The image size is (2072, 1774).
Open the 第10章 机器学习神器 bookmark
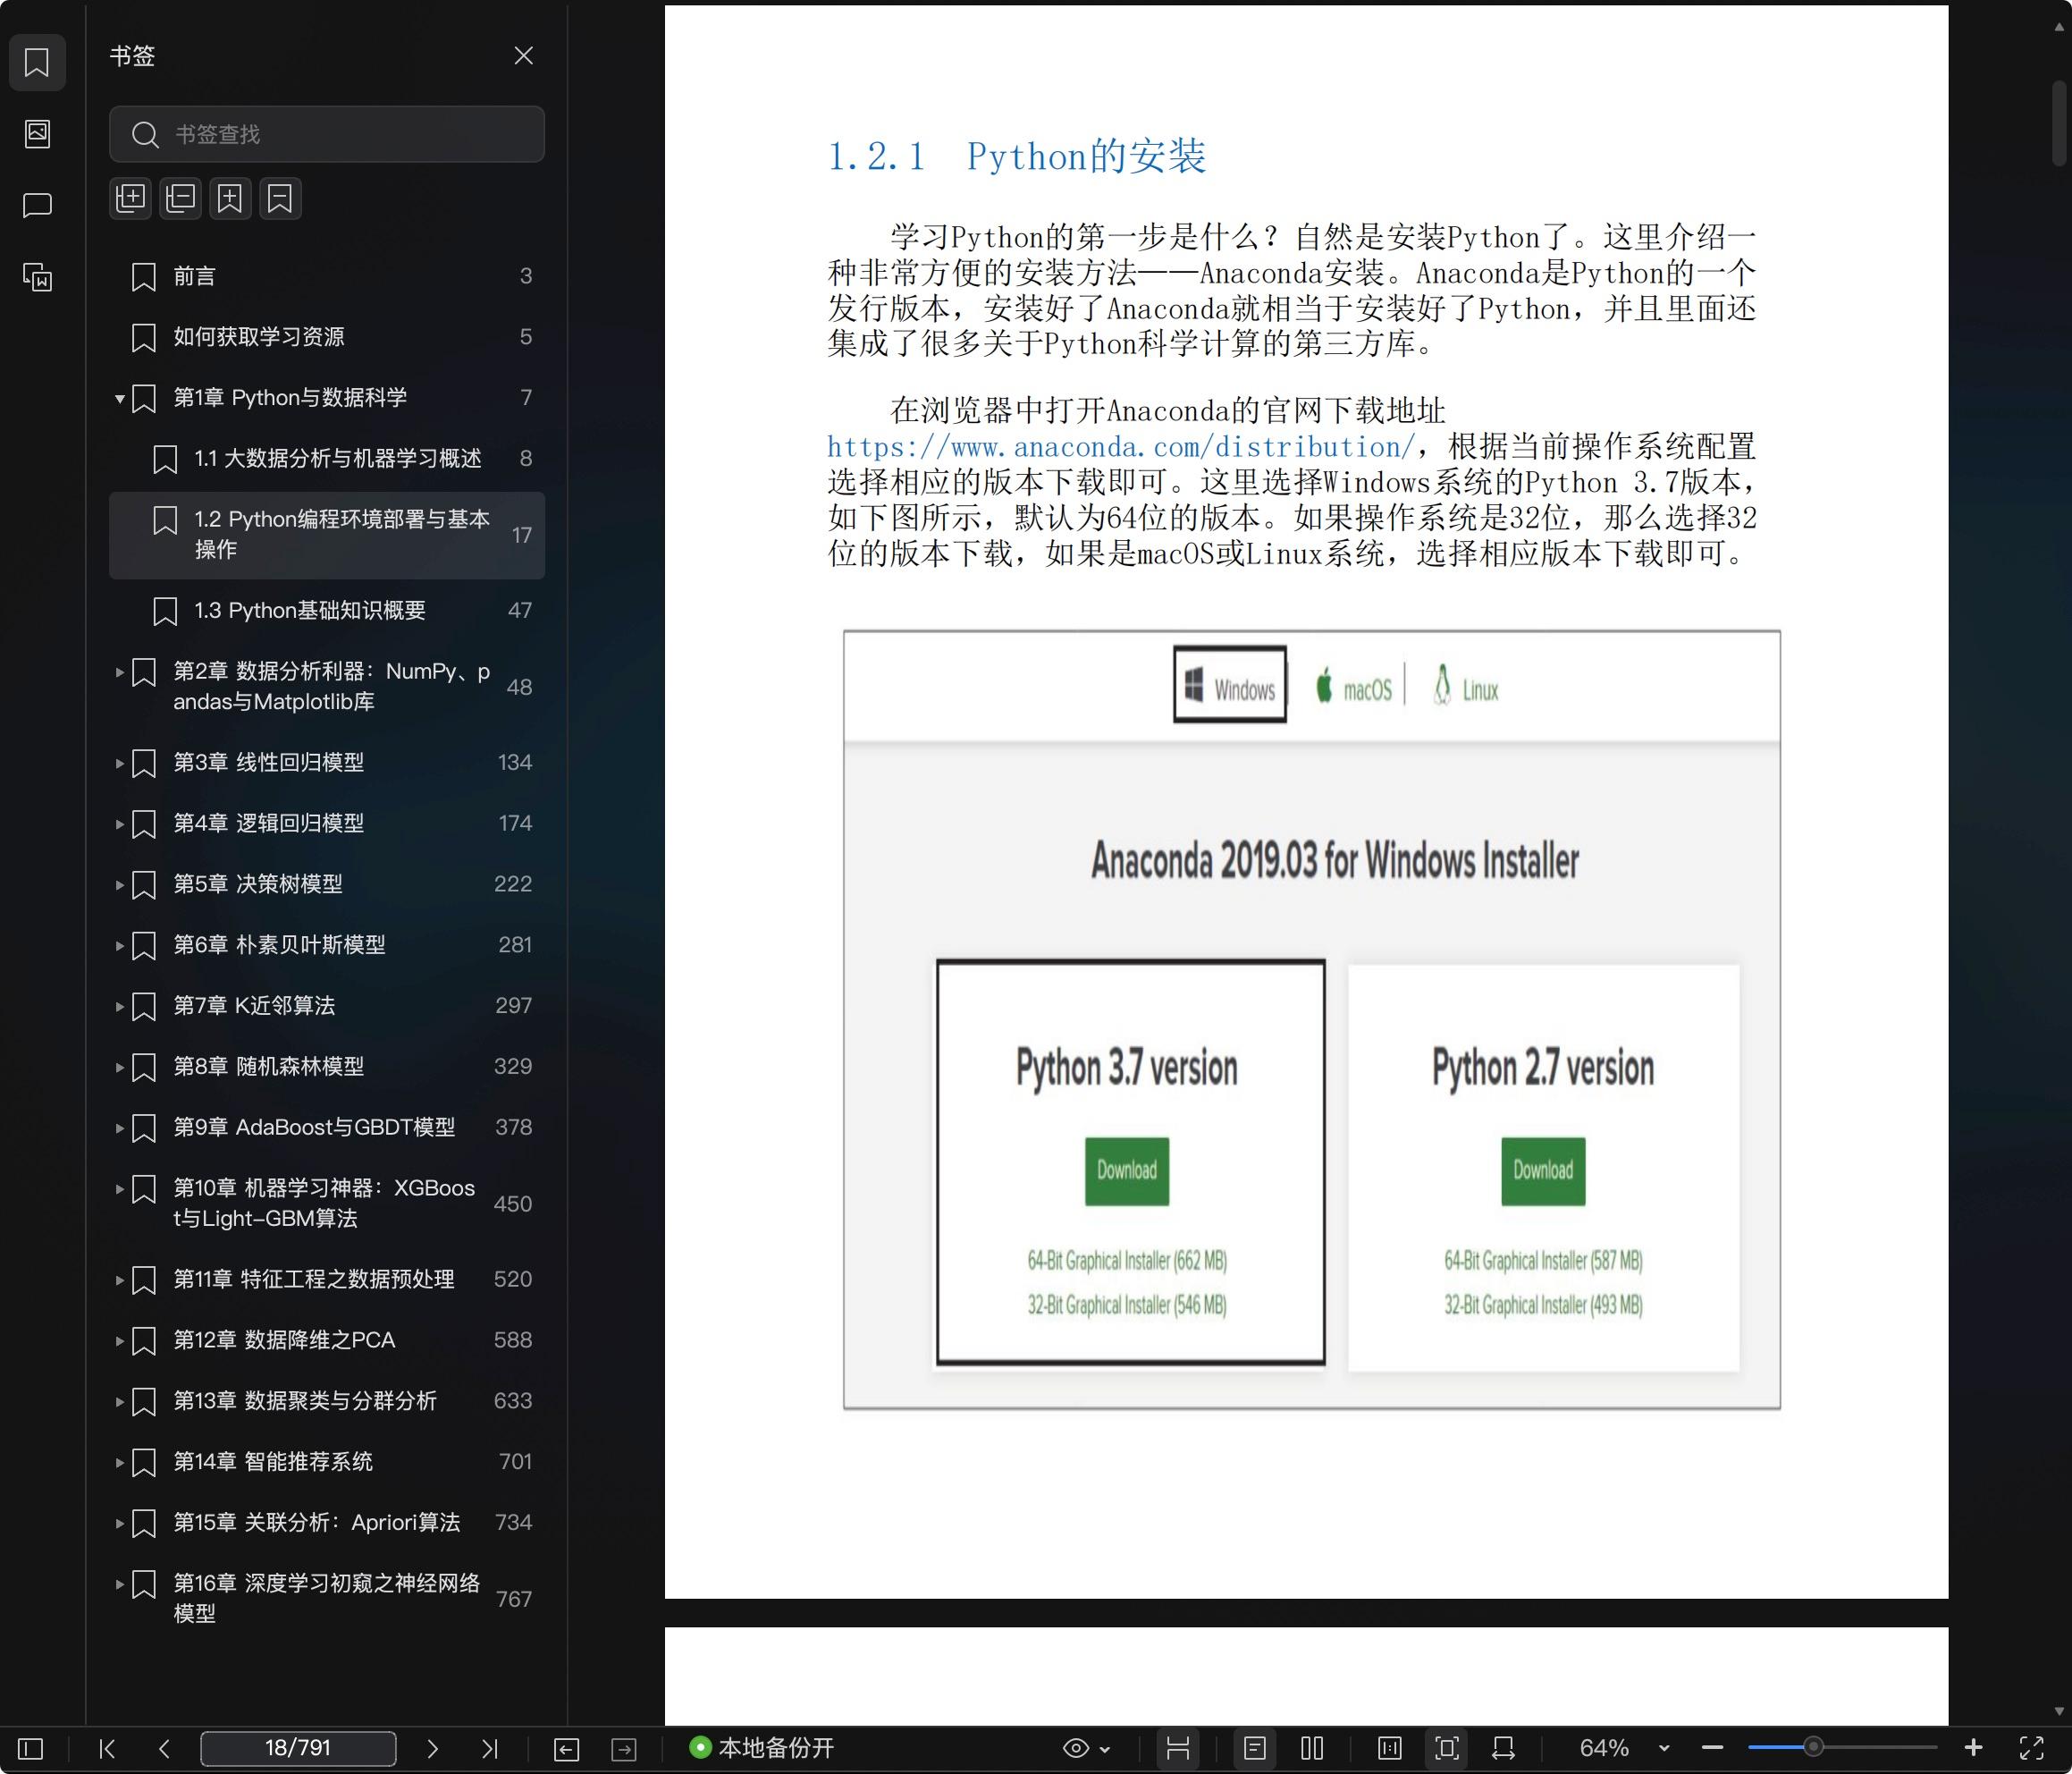coord(327,1204)
